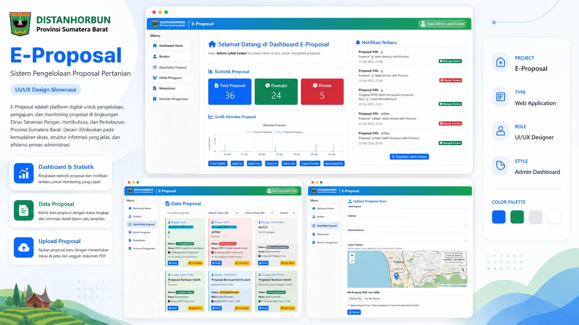
Task: Click the green Data Proposal document icon
Action: [x=24, y=210]
